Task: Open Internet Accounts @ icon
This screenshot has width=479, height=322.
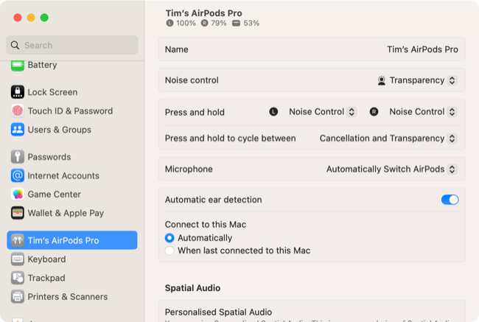Action: point(18,175)
